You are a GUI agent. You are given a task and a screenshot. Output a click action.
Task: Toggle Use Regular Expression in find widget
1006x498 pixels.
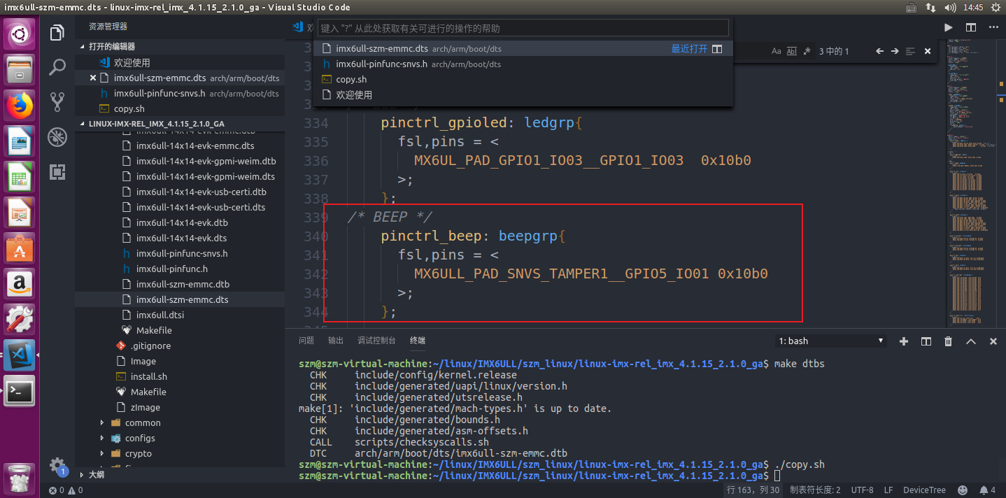click(807, 51)
